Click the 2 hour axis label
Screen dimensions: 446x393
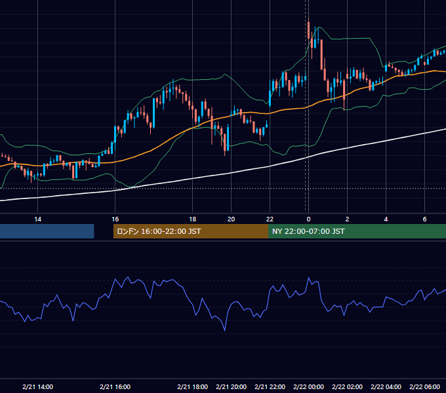coord(347,219)
